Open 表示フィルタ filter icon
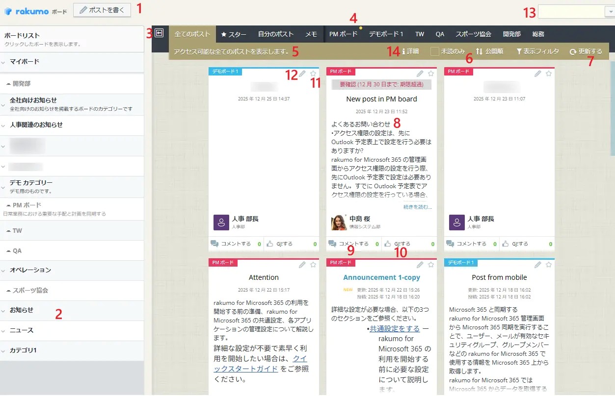Screen dimensions: 615x396 pos(519,51)
